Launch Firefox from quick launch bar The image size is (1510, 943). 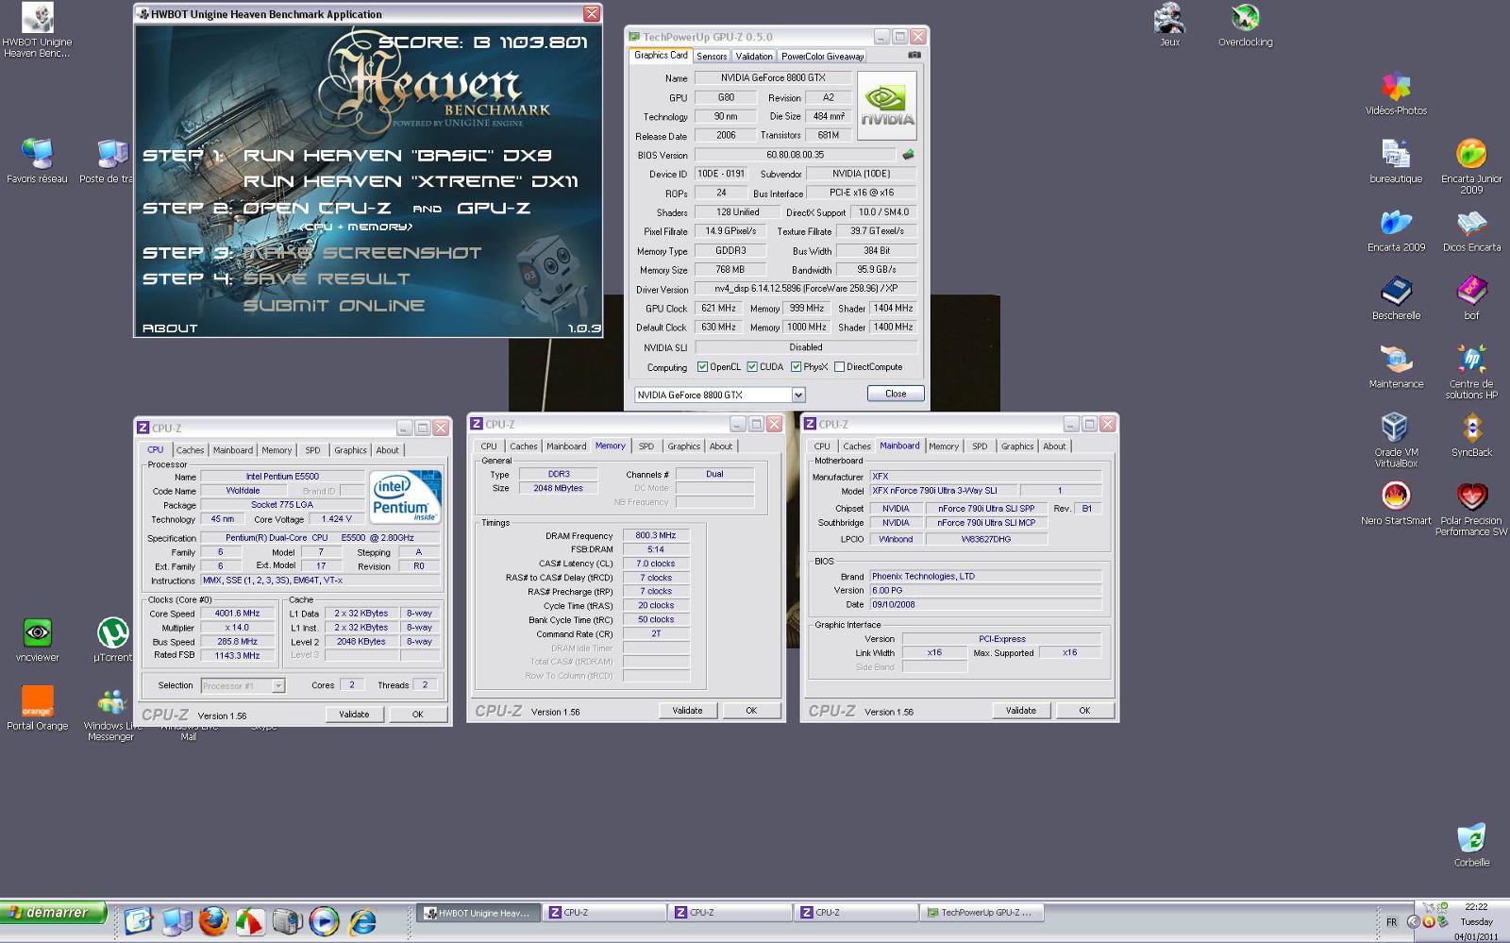tap(213, 920)
